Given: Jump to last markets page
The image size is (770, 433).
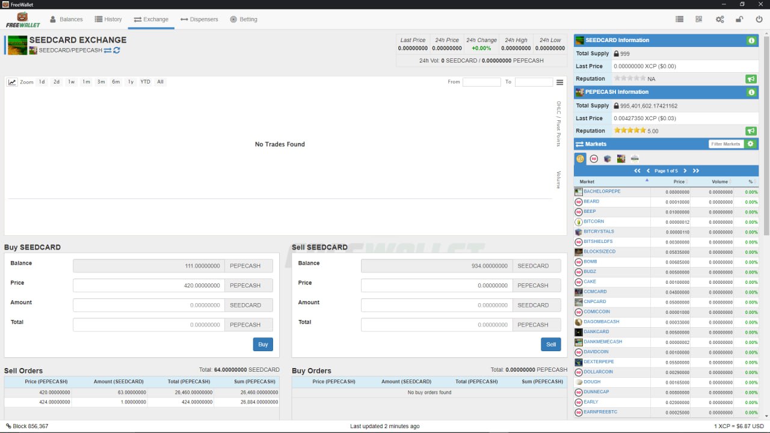Looking at the screenshot, I should point(696,171).
